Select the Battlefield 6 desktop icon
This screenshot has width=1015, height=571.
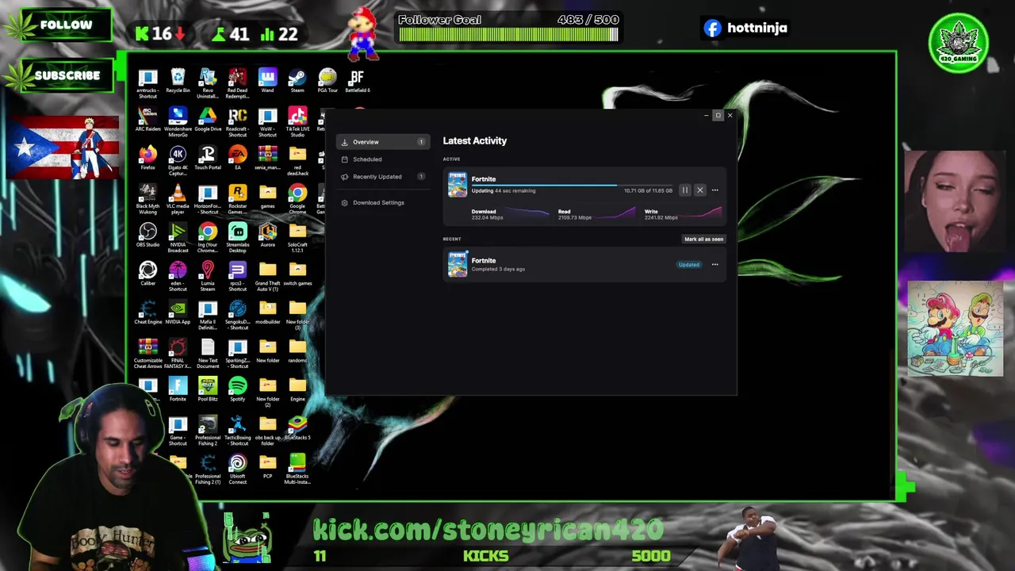tap(358, 81)
